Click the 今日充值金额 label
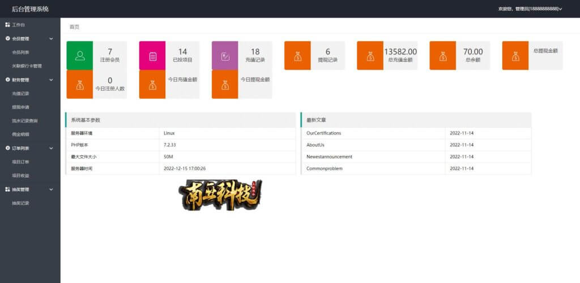Image resolution: width=580 pixels, height=283 pixels. pos(182,79)
